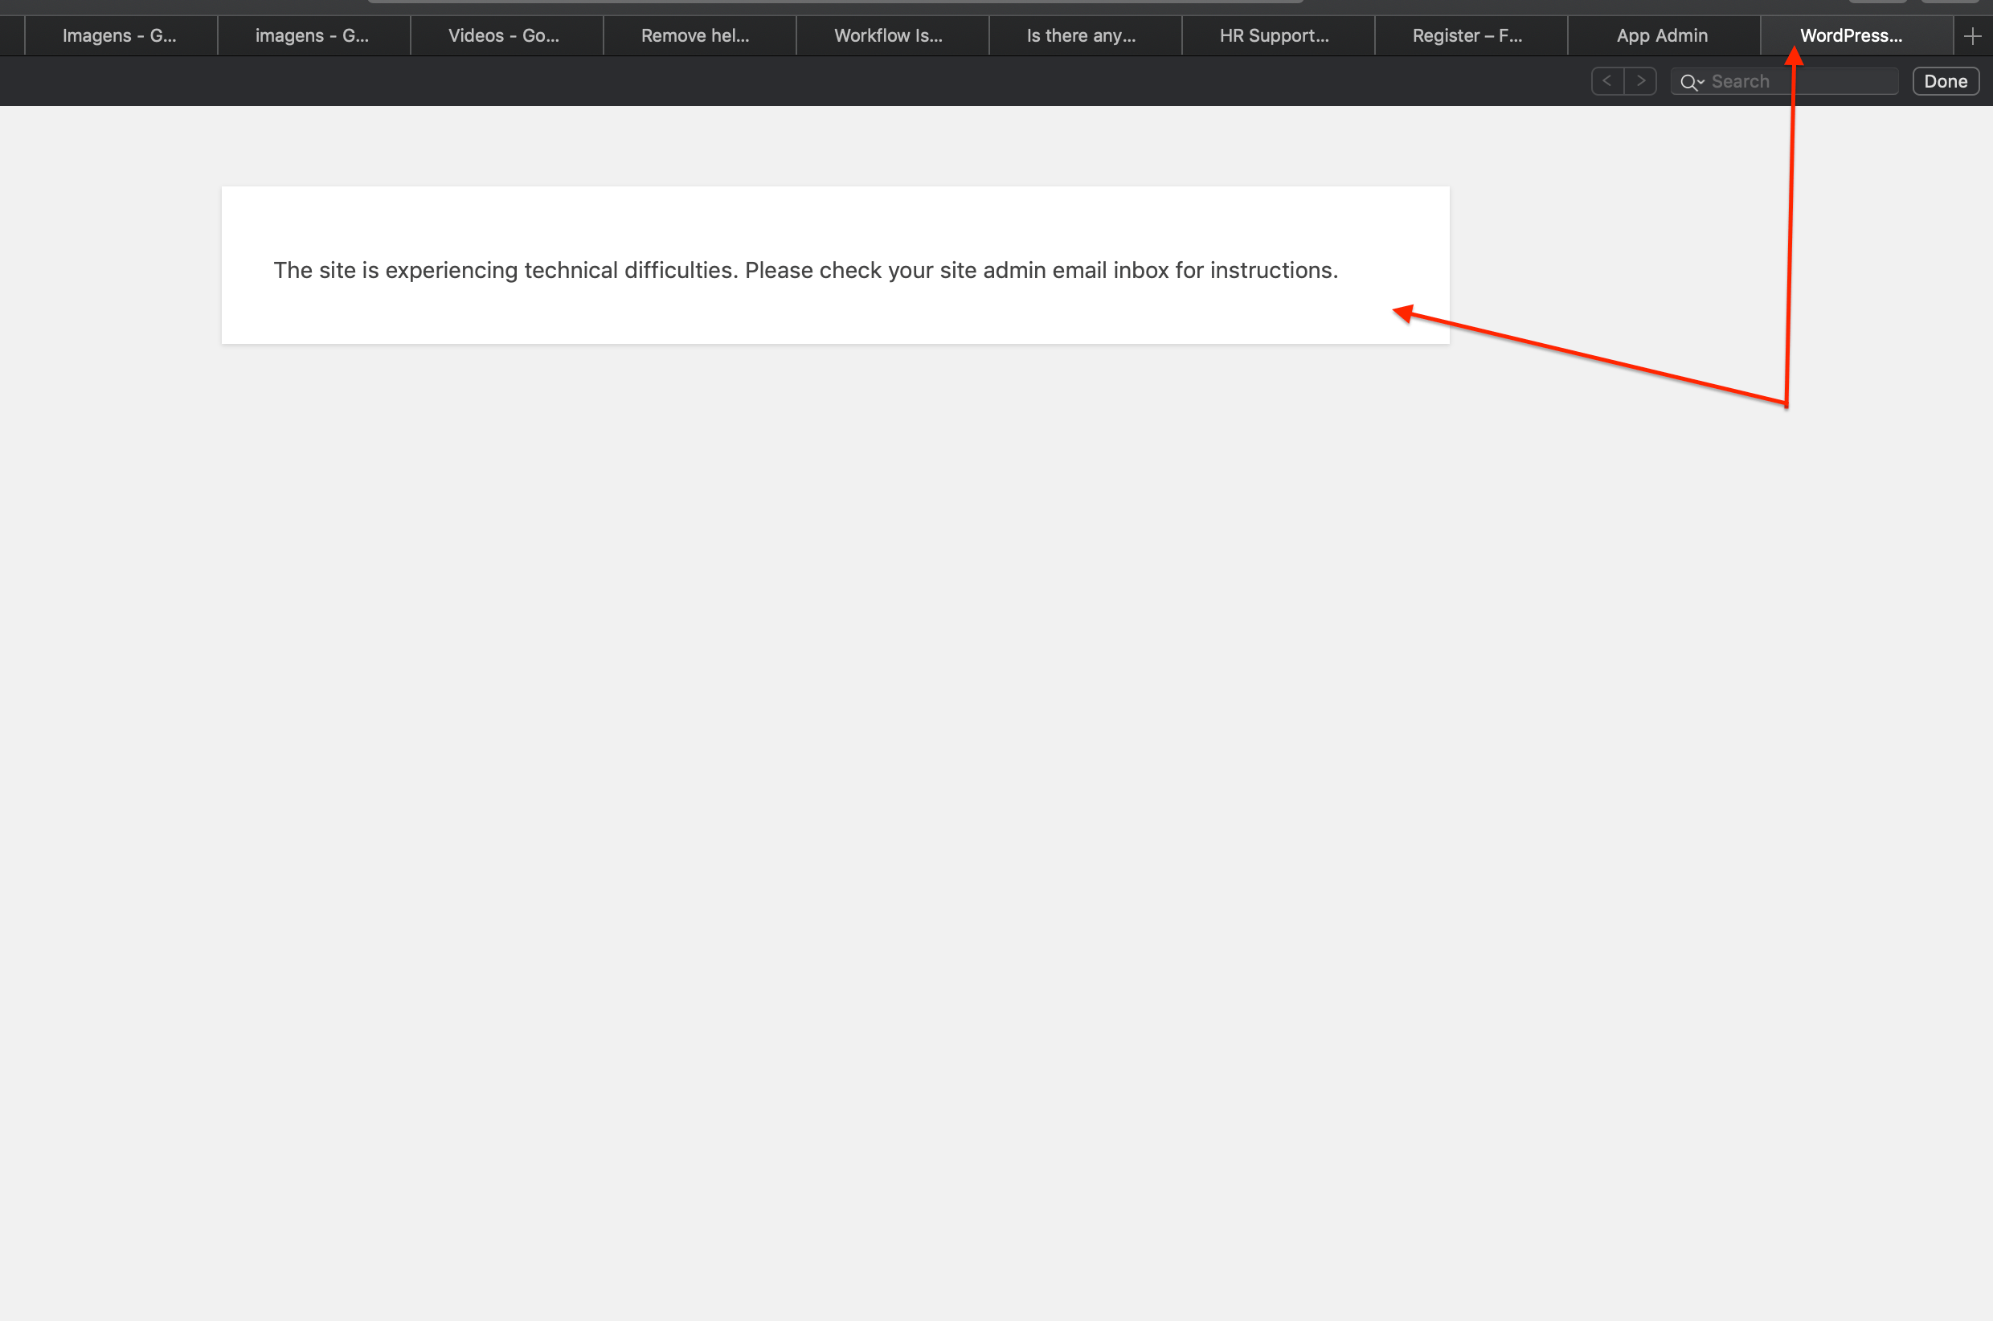Viewport: 1993px width, 1321px height.
Task: Open the Register – F... tab
Action: (x=1467, y=36)
